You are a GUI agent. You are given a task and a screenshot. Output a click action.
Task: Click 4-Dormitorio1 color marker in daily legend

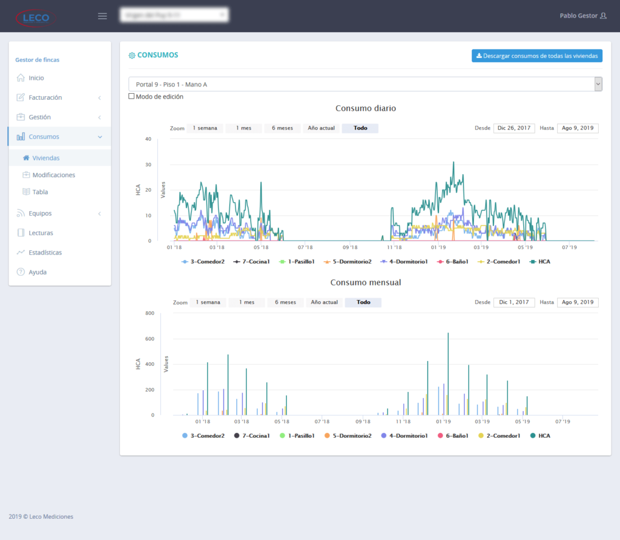pyautogui.click(x=384, y=262)
